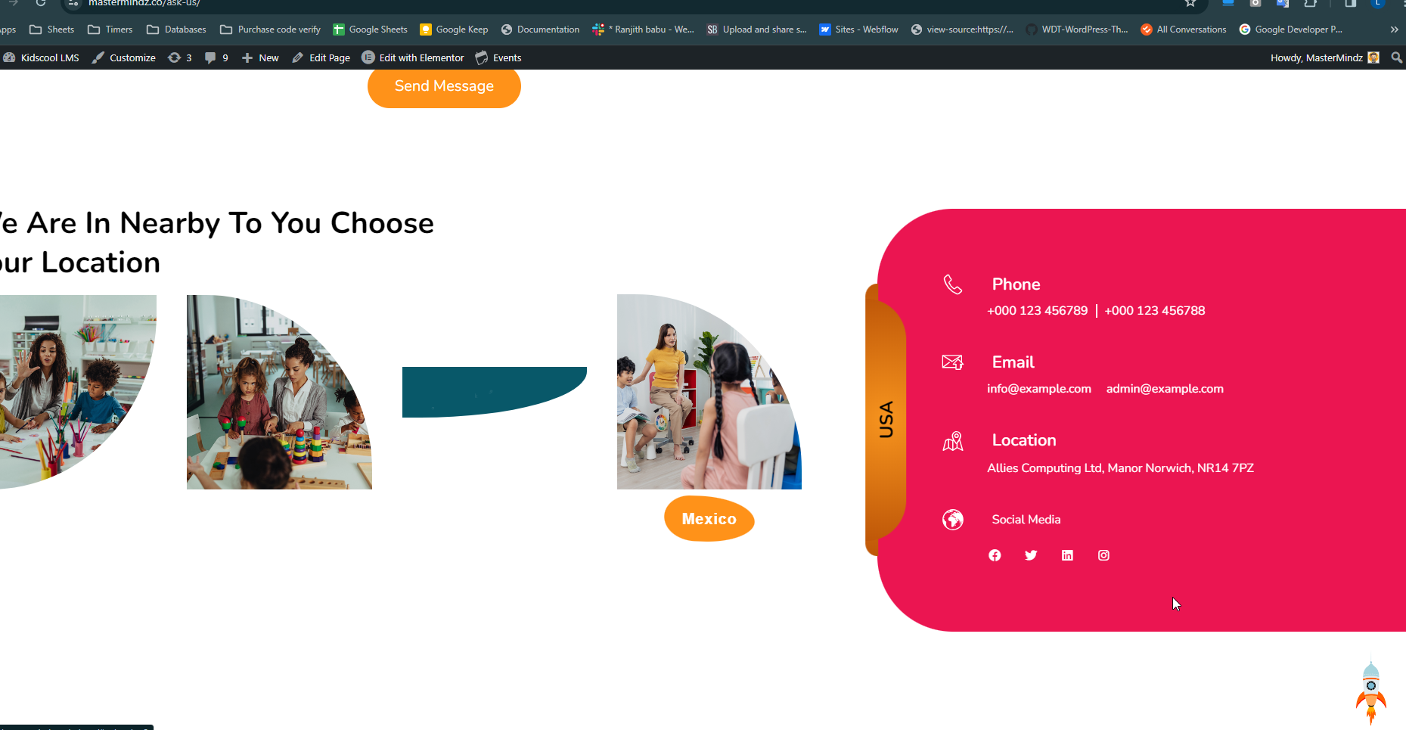Open the Google Keep bookmark
The image size is (1406, 730).
pos(454,30)
